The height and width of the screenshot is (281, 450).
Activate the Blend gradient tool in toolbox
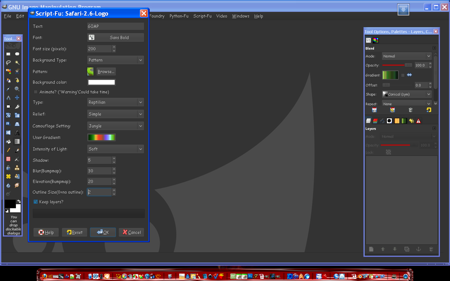pyautogui.click(x=17, y=141)
